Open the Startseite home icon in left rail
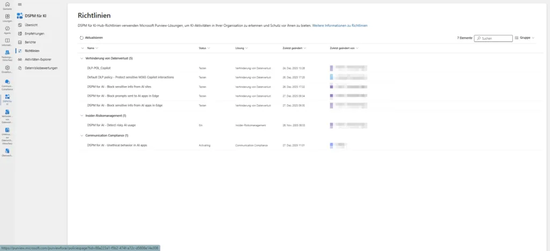Viewport: 550px width, 251px height. [x=7, y=5]
